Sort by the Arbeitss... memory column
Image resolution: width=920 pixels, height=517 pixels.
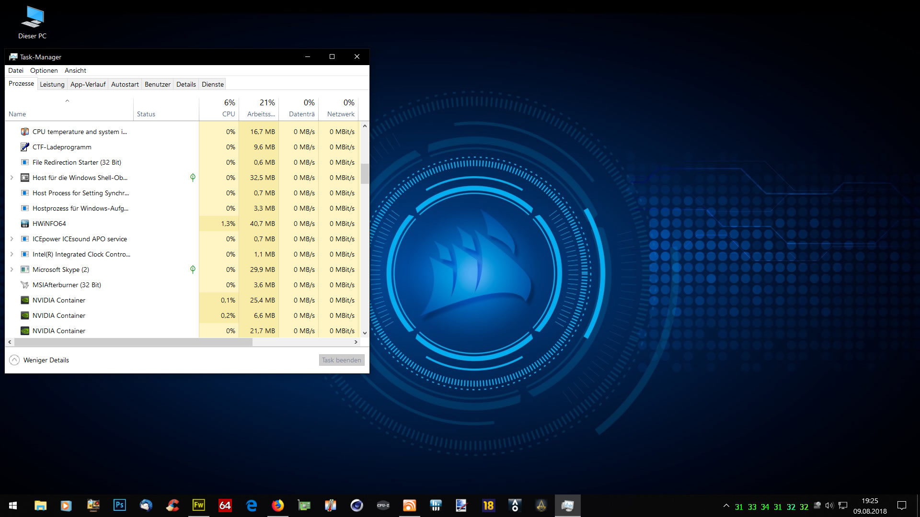point(259,109)
